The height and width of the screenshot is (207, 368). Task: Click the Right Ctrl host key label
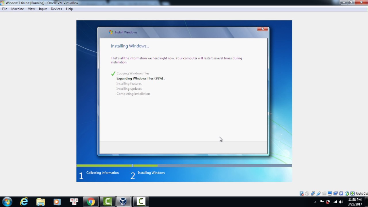point(362,193)
